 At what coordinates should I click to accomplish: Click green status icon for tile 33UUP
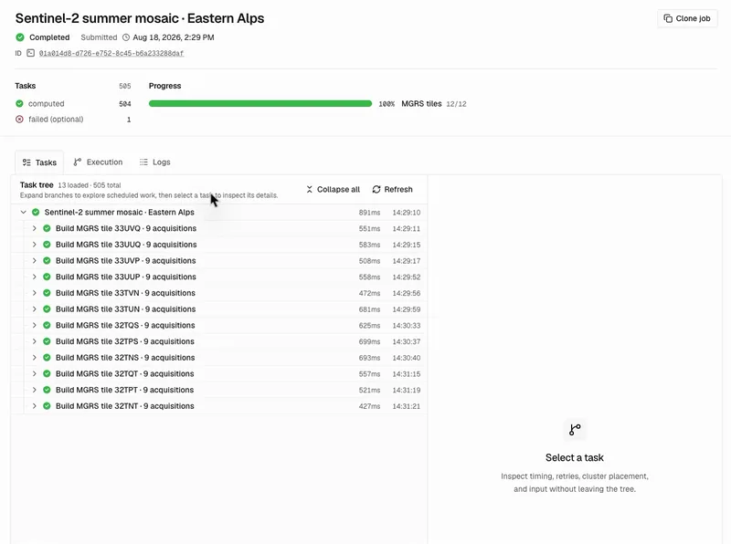tap(47, 277)
